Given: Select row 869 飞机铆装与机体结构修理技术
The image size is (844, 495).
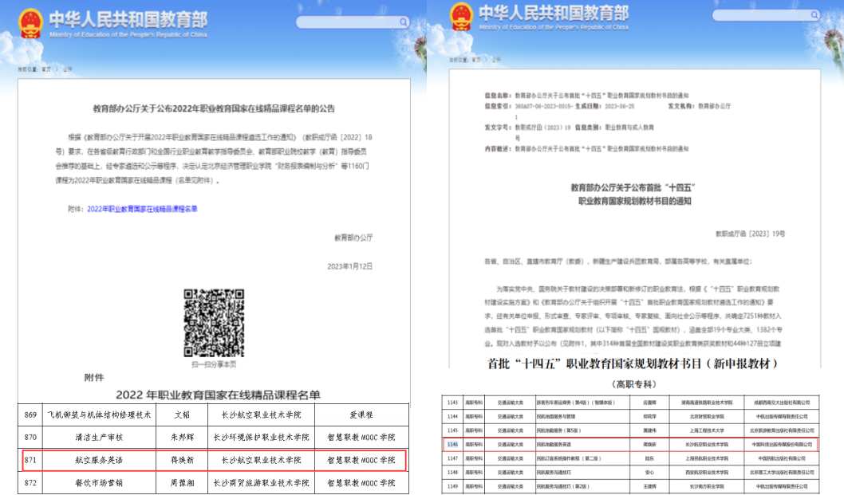Looking at the screenshot, I should point(213,414).
